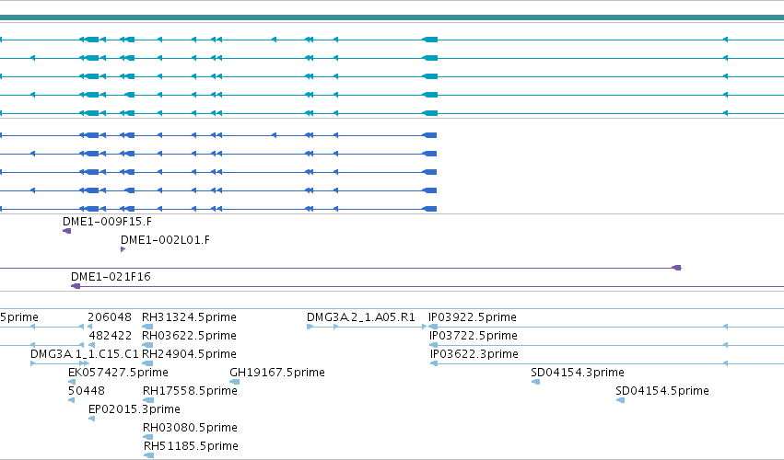Viewport: 784px width, 460px height.
Task: Select the RH24904.5prime label
Action: pos(189,354)
